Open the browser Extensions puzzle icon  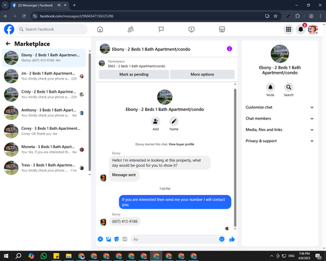tap(297, 16)
